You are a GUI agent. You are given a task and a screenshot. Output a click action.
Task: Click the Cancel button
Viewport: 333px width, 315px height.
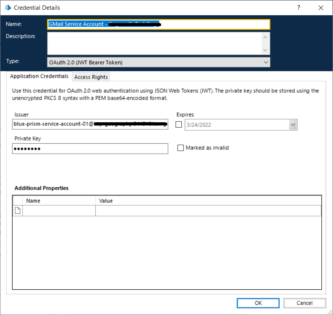pos(304,303)
